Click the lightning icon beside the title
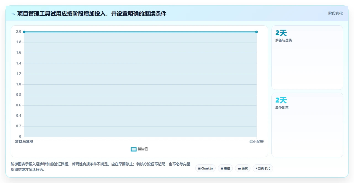This screenshot has width=354, height=183. 13,14
